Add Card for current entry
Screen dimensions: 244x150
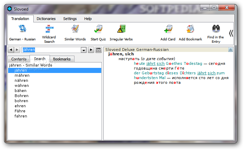pyautogui.click(x=168, y=33)
